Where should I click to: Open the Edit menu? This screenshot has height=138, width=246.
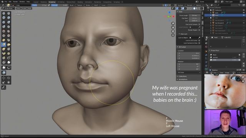[10, 2]
